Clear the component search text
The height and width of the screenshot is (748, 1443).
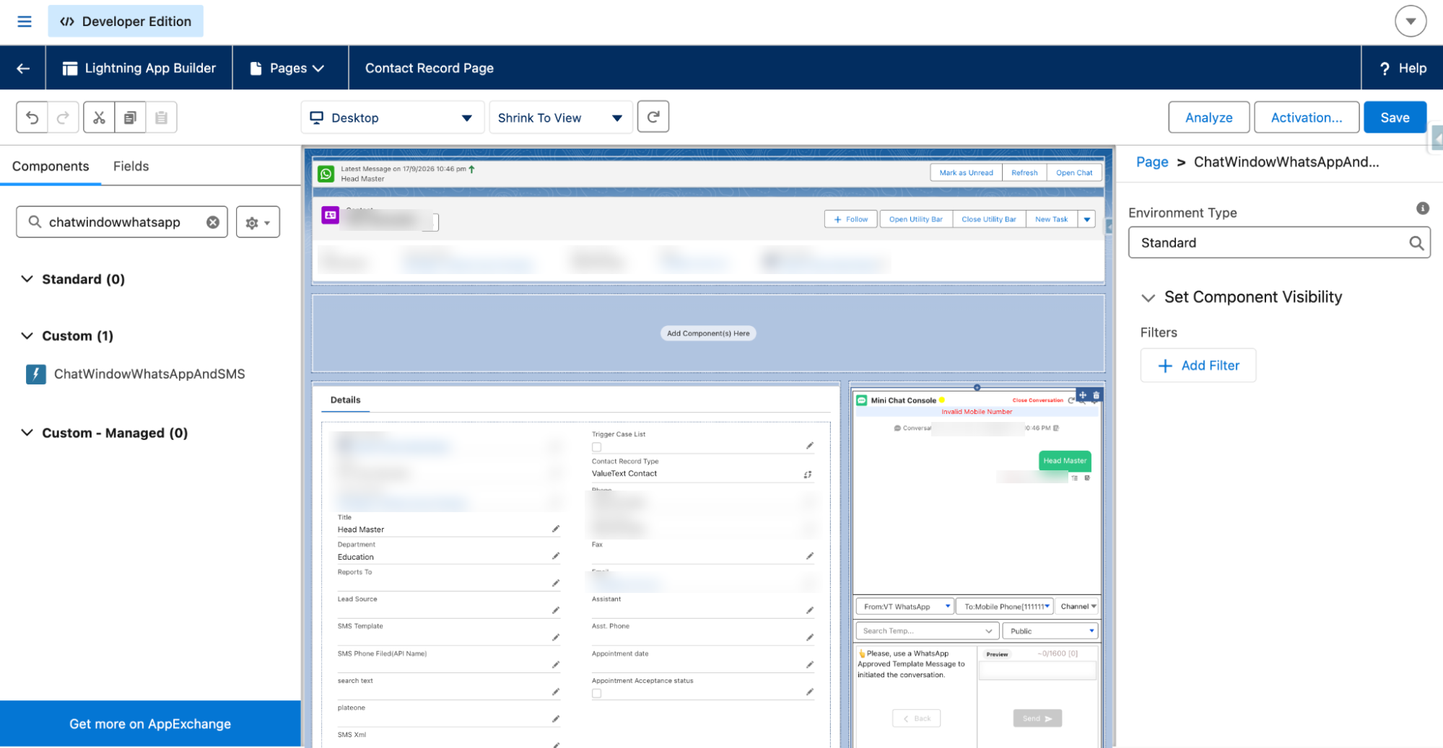click(213, 222)
